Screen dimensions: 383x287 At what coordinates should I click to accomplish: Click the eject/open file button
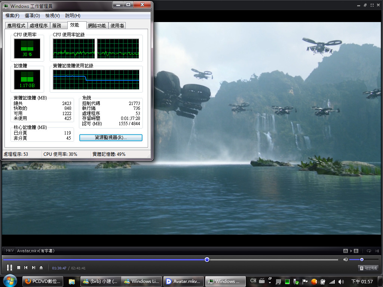[41, 268]
